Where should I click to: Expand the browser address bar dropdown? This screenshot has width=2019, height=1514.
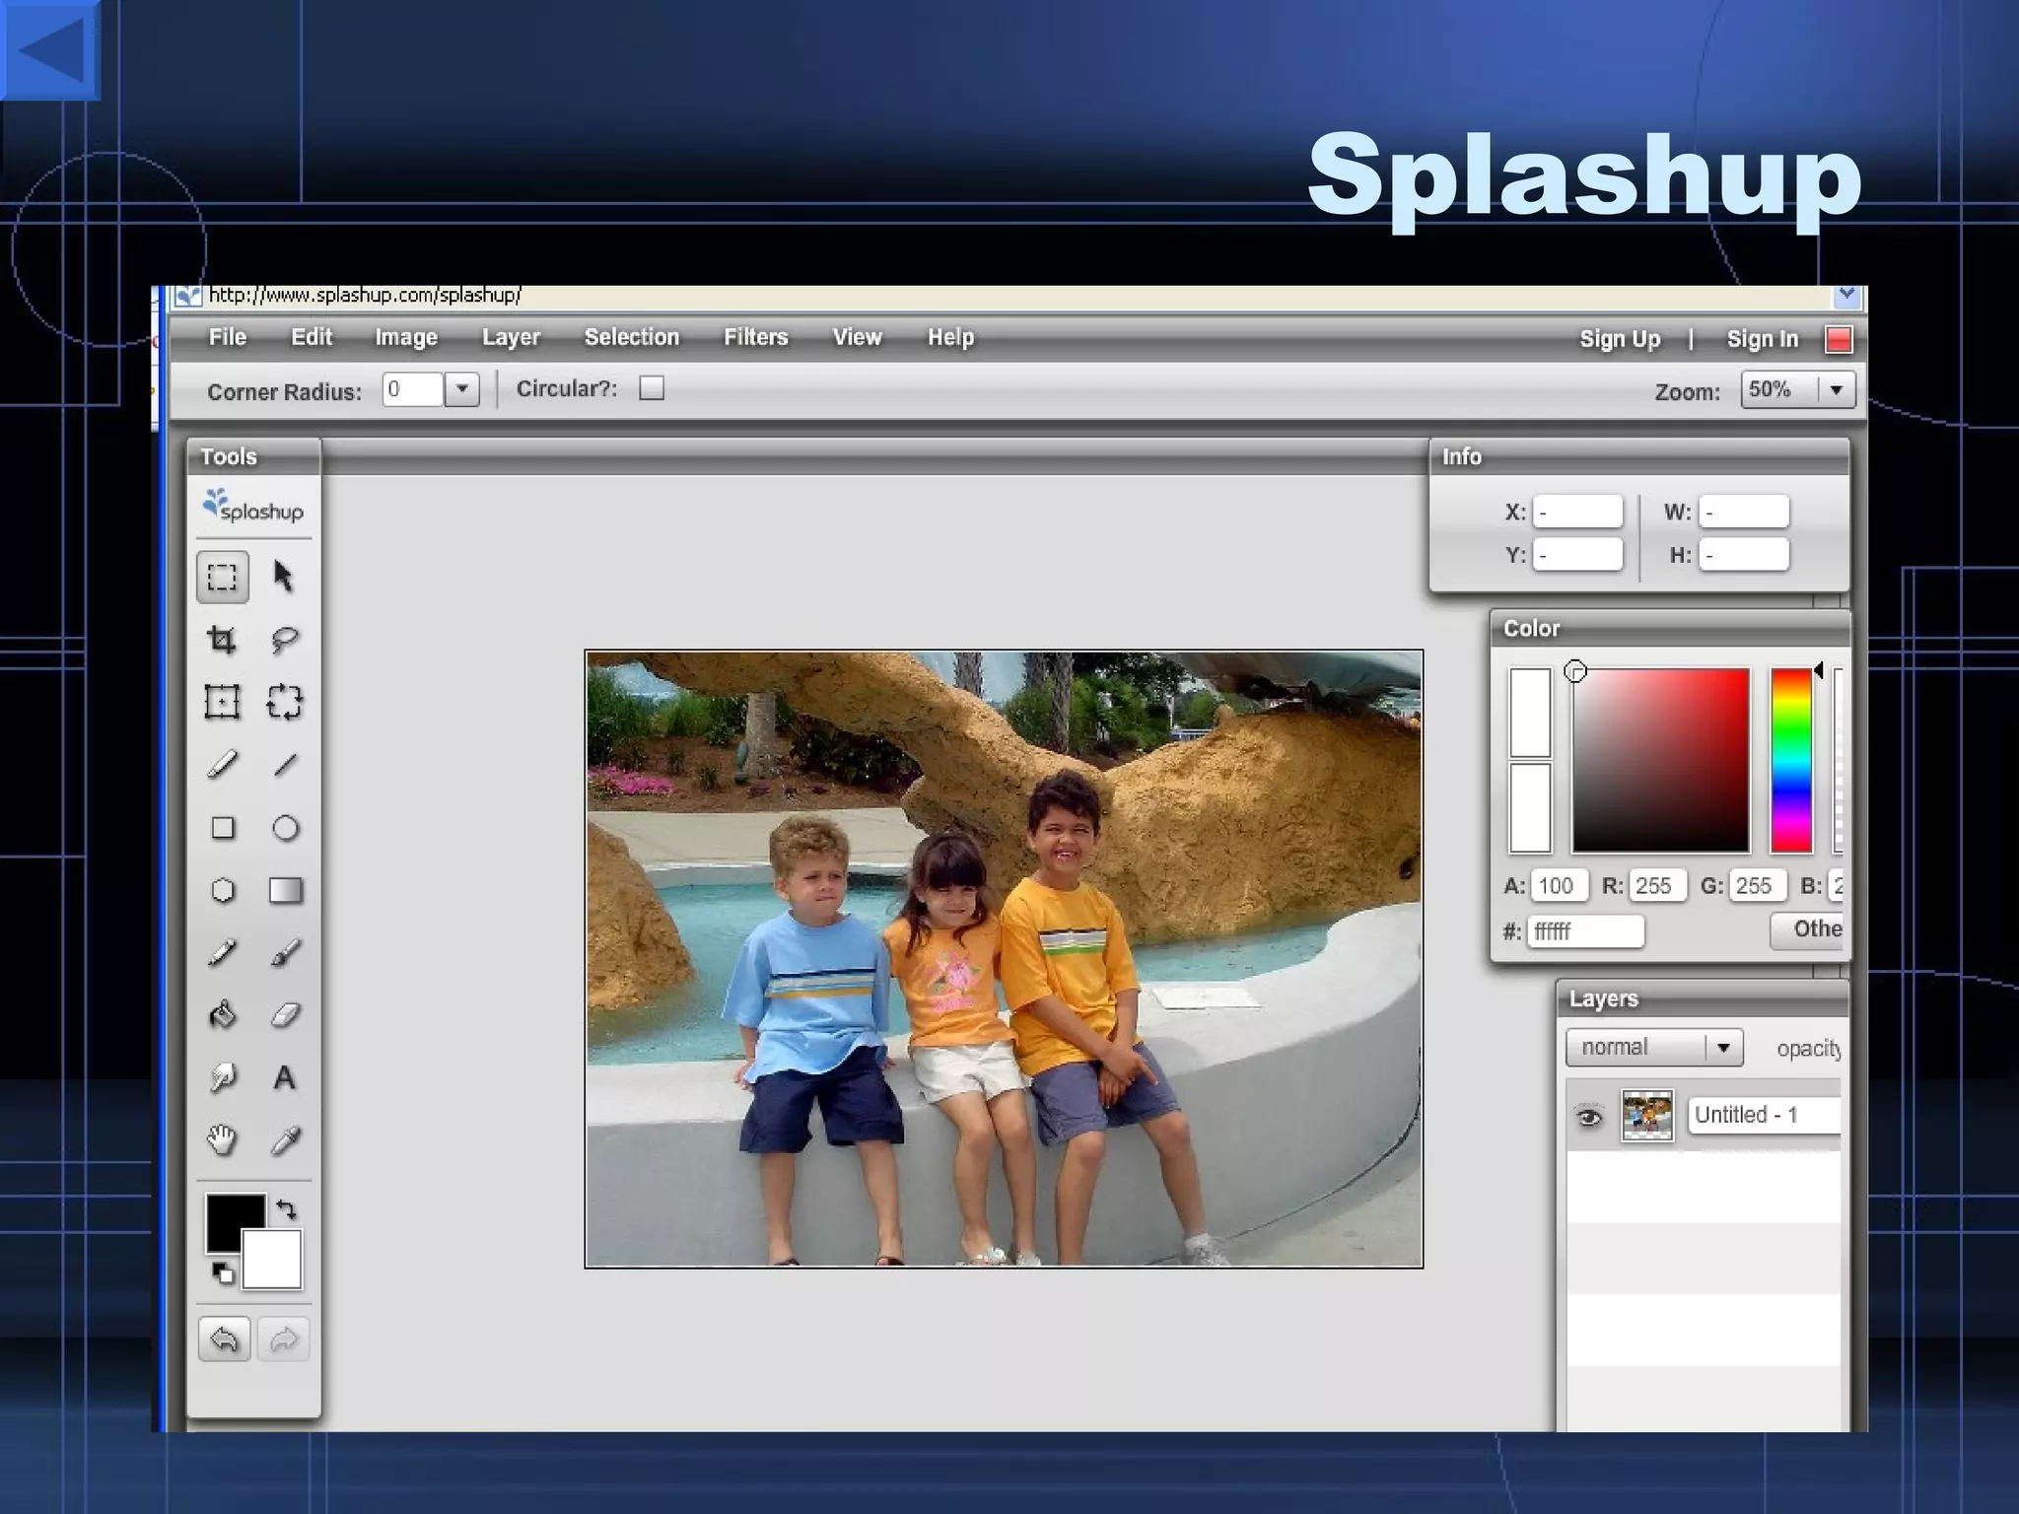coord(1846,295)
